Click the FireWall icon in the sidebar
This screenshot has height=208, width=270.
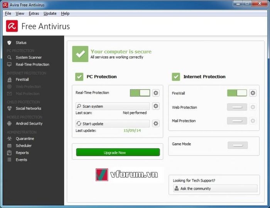coord(10,79)
